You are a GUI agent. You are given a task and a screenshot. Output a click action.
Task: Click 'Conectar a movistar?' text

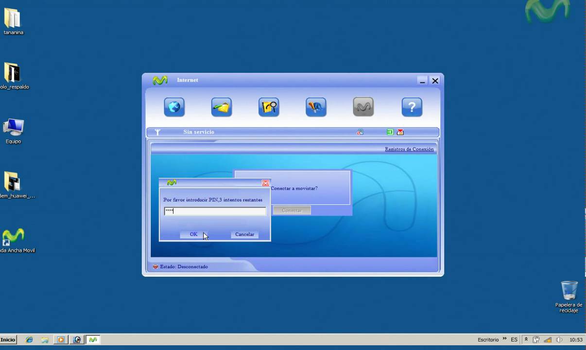click(x=294, y=188)
